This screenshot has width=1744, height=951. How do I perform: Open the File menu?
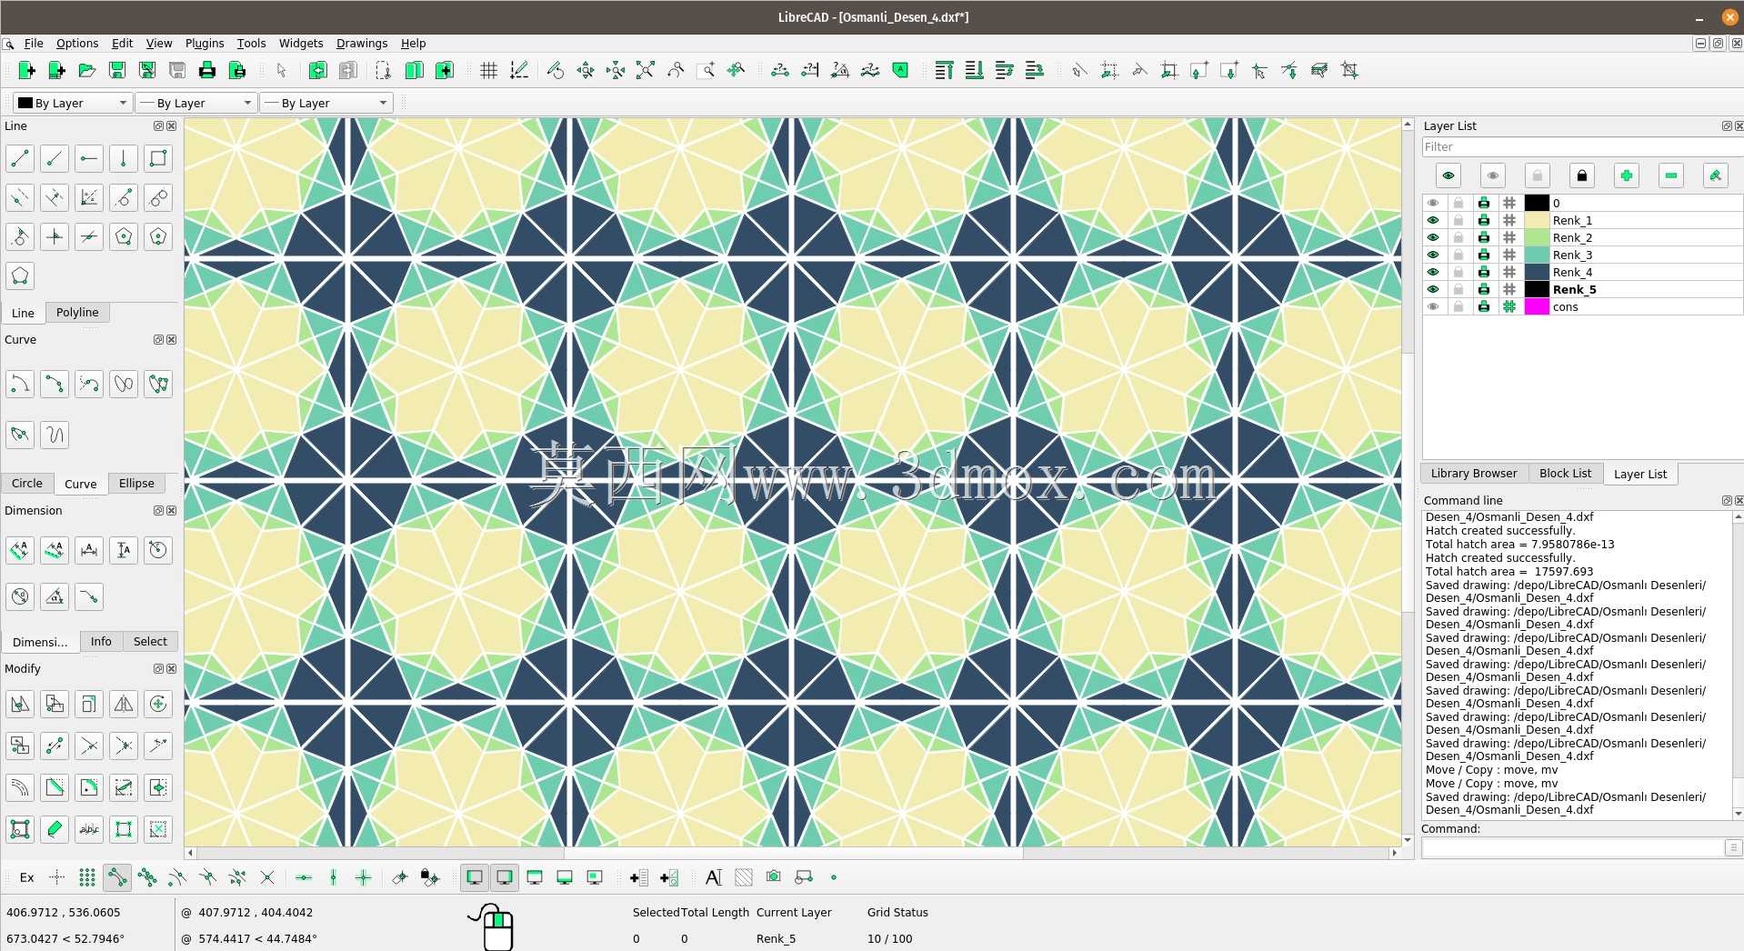pos(34,43)
